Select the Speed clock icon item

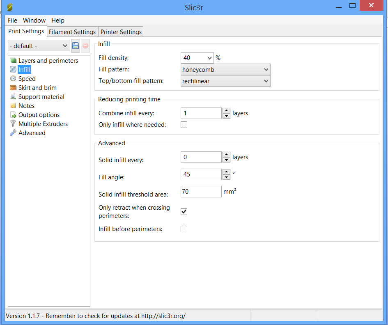(x=14, y=79)
